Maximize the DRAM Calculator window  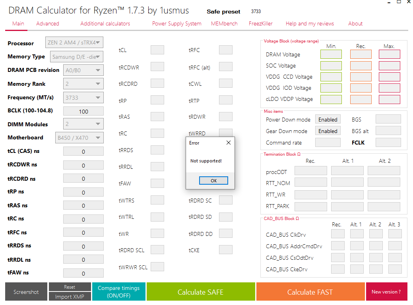(x=399, y=2)
